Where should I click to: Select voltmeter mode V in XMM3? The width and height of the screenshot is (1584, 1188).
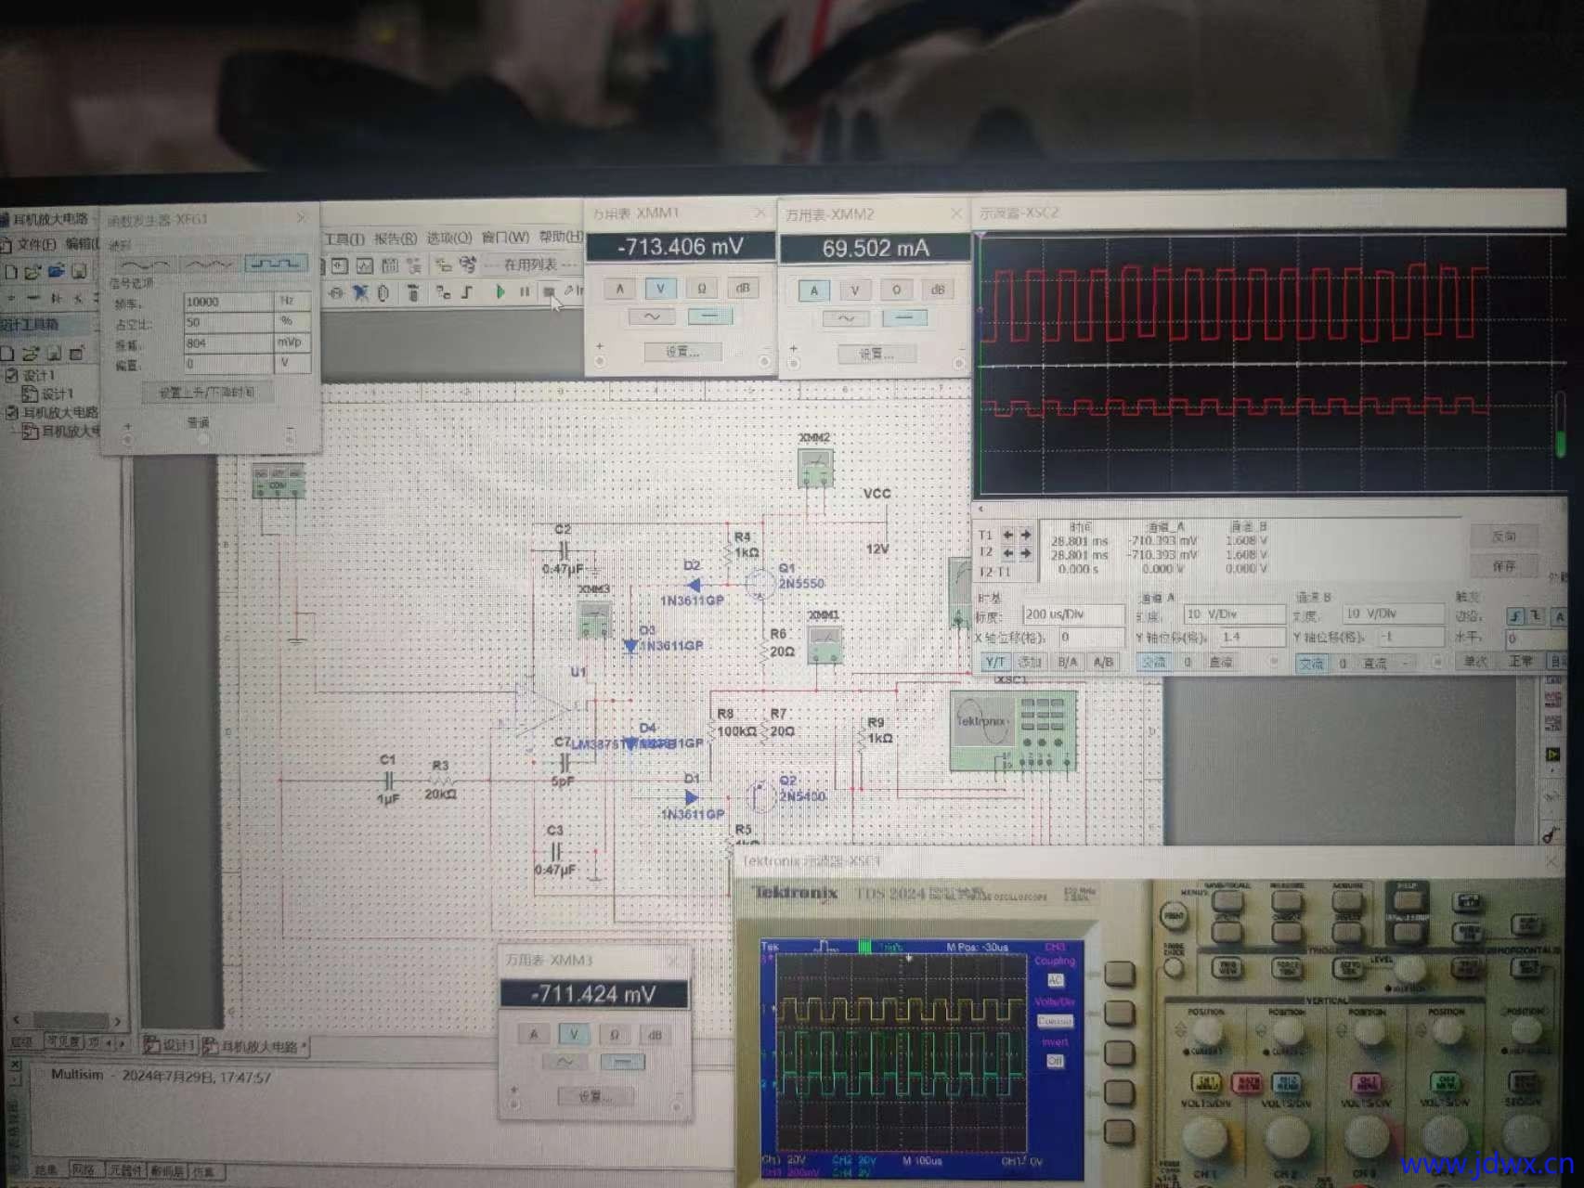[573, 1034]
